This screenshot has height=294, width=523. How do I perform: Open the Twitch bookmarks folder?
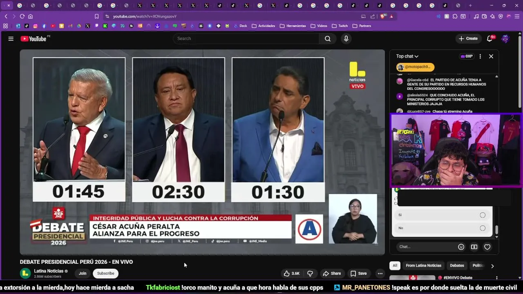(340, 26)
